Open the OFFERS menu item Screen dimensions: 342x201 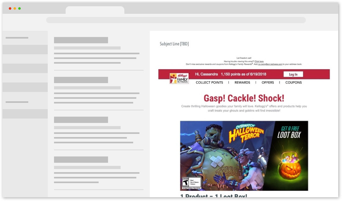pyautogui.click(x=268, y=82)
